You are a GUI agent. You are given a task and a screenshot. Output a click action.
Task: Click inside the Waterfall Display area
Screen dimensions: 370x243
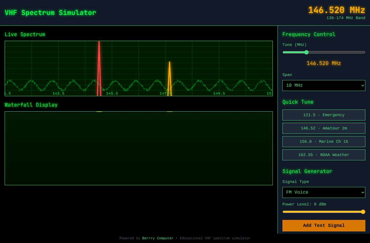pyautogui.click(x=139, y=148)
